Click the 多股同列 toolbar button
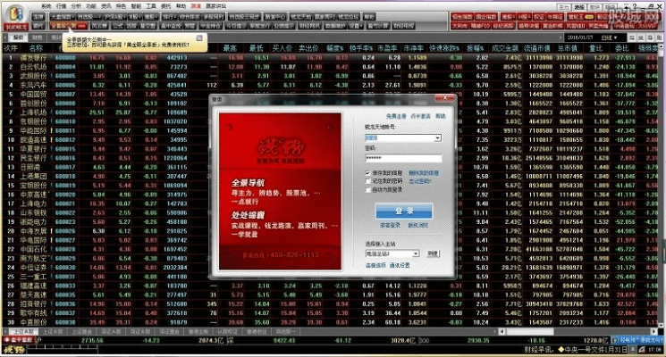The width and height of the screenshot is (666, 357). pos(214,17)
